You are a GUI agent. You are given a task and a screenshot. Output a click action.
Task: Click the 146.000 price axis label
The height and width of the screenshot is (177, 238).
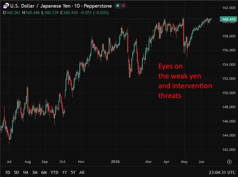click(229, 121)
